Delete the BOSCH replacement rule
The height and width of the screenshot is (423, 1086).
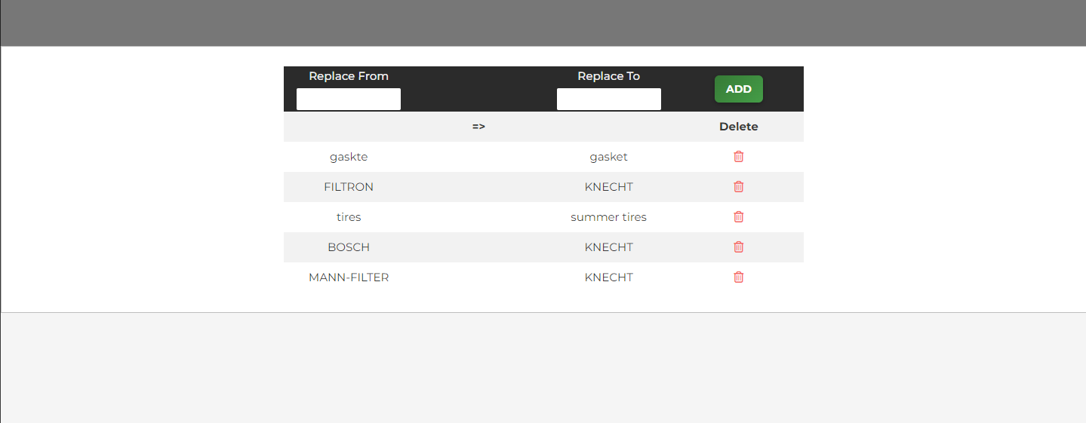click(738, 247)
